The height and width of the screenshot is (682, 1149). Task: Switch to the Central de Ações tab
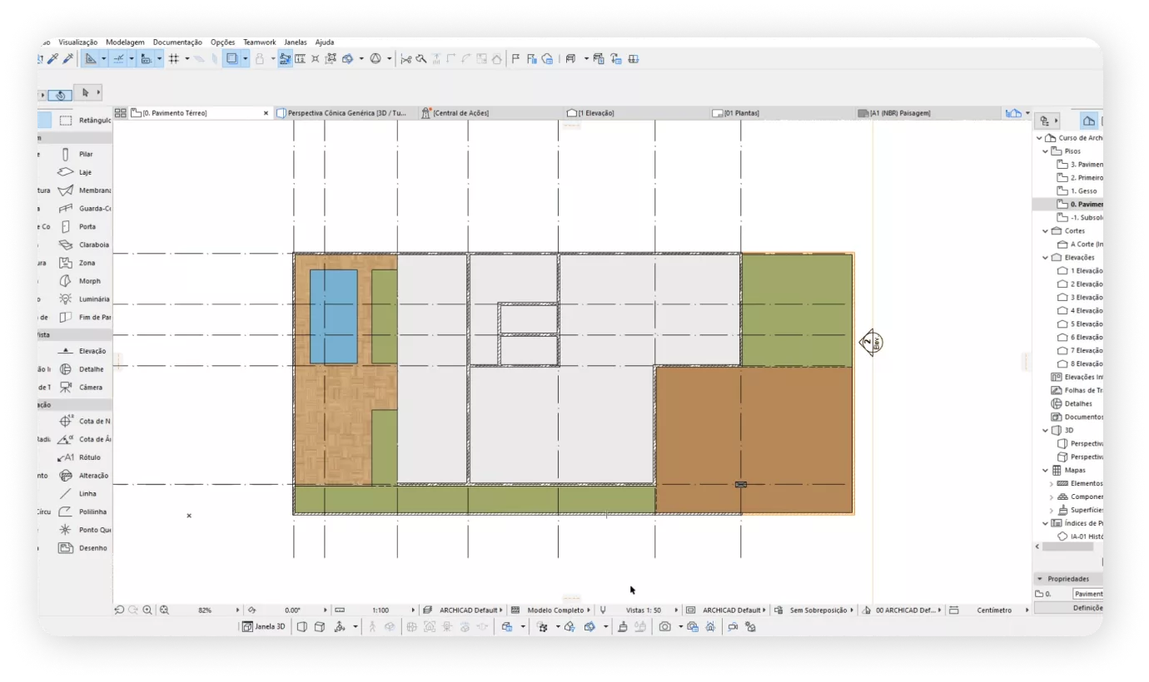tap(460, 113)
